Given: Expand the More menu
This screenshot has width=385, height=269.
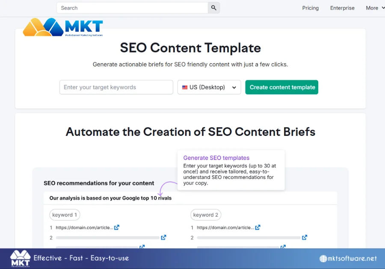Looking at the screenshot, I should pos(375,8).
